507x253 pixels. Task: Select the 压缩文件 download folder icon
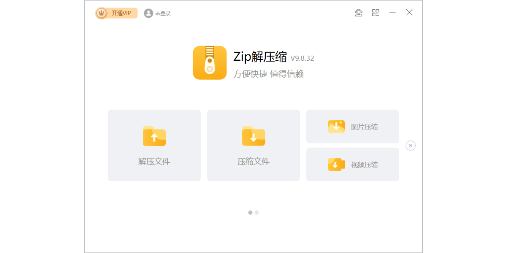(x=253, y=136)
